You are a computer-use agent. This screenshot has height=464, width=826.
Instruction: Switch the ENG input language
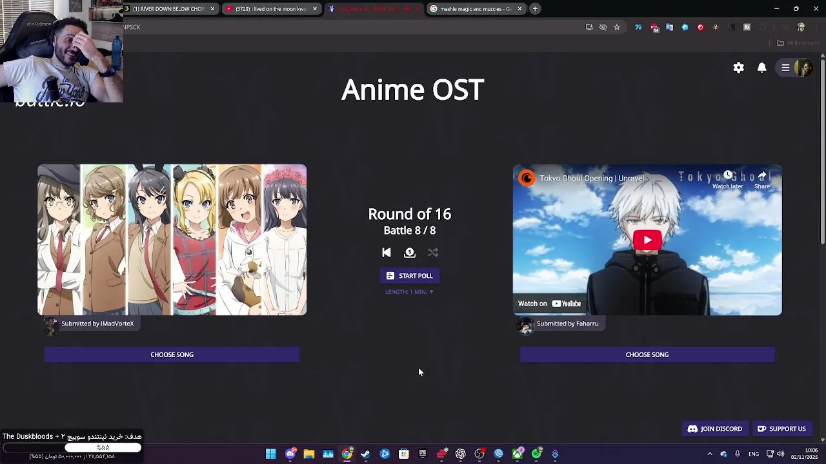point(754,454)
